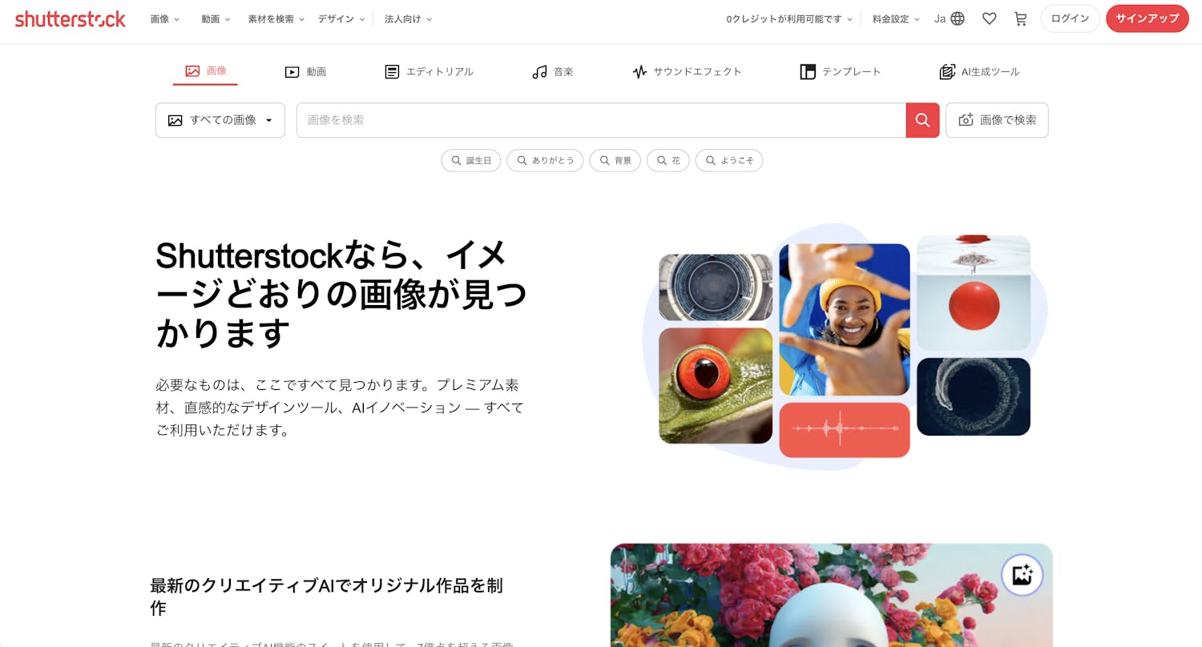This screenshot has width=1202, height=647.
Task: Open the サウンドエフェクト waveform tab
Action: pyautogui.click(x=687, y=72)
